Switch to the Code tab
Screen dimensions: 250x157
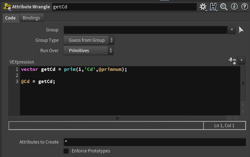pyautogui.click(x=10, y=18)
